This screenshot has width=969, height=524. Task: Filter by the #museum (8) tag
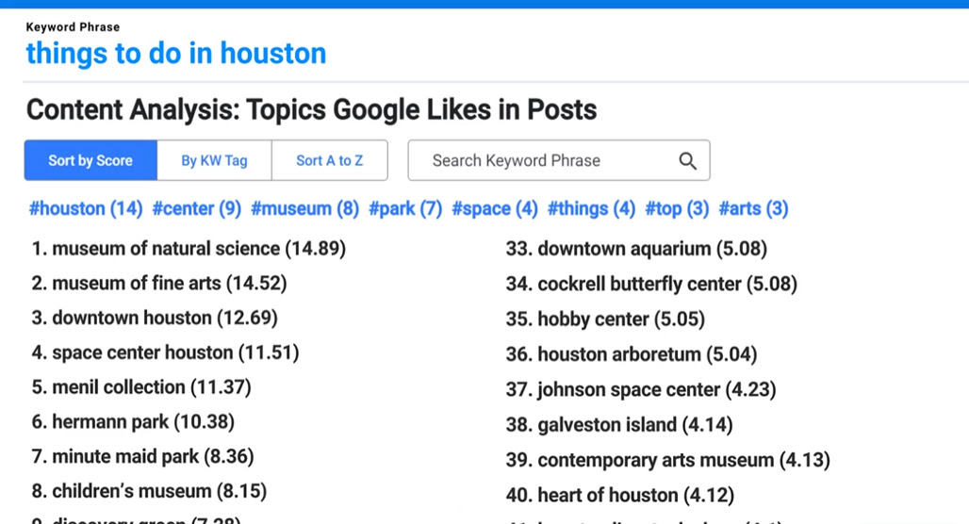coord(304,209)
